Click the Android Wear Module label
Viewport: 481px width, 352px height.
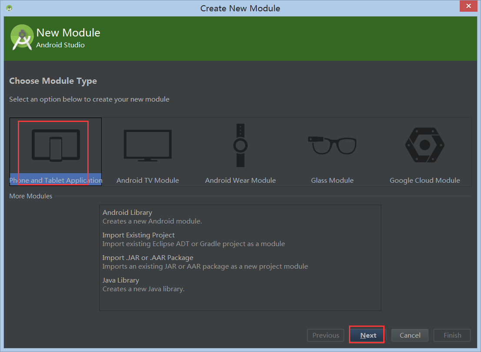coord(241,180)
